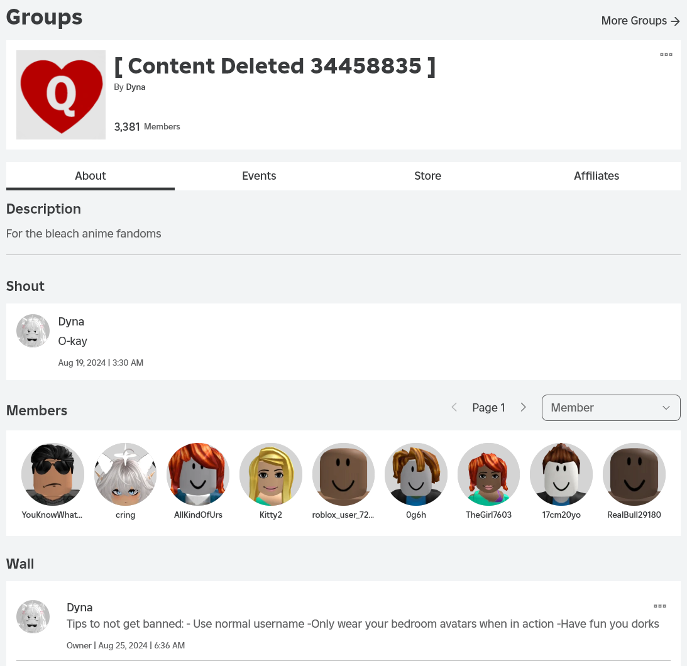Select the Affiliates tab
Viewport: 687px width, 666px height.
596,176
